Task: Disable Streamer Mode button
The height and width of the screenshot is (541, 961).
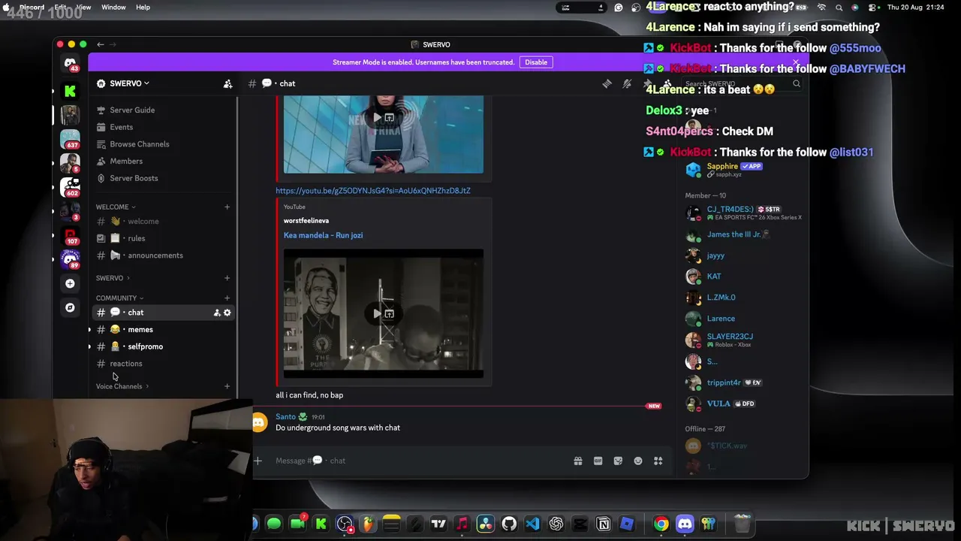Action: (x=536, y=62)
